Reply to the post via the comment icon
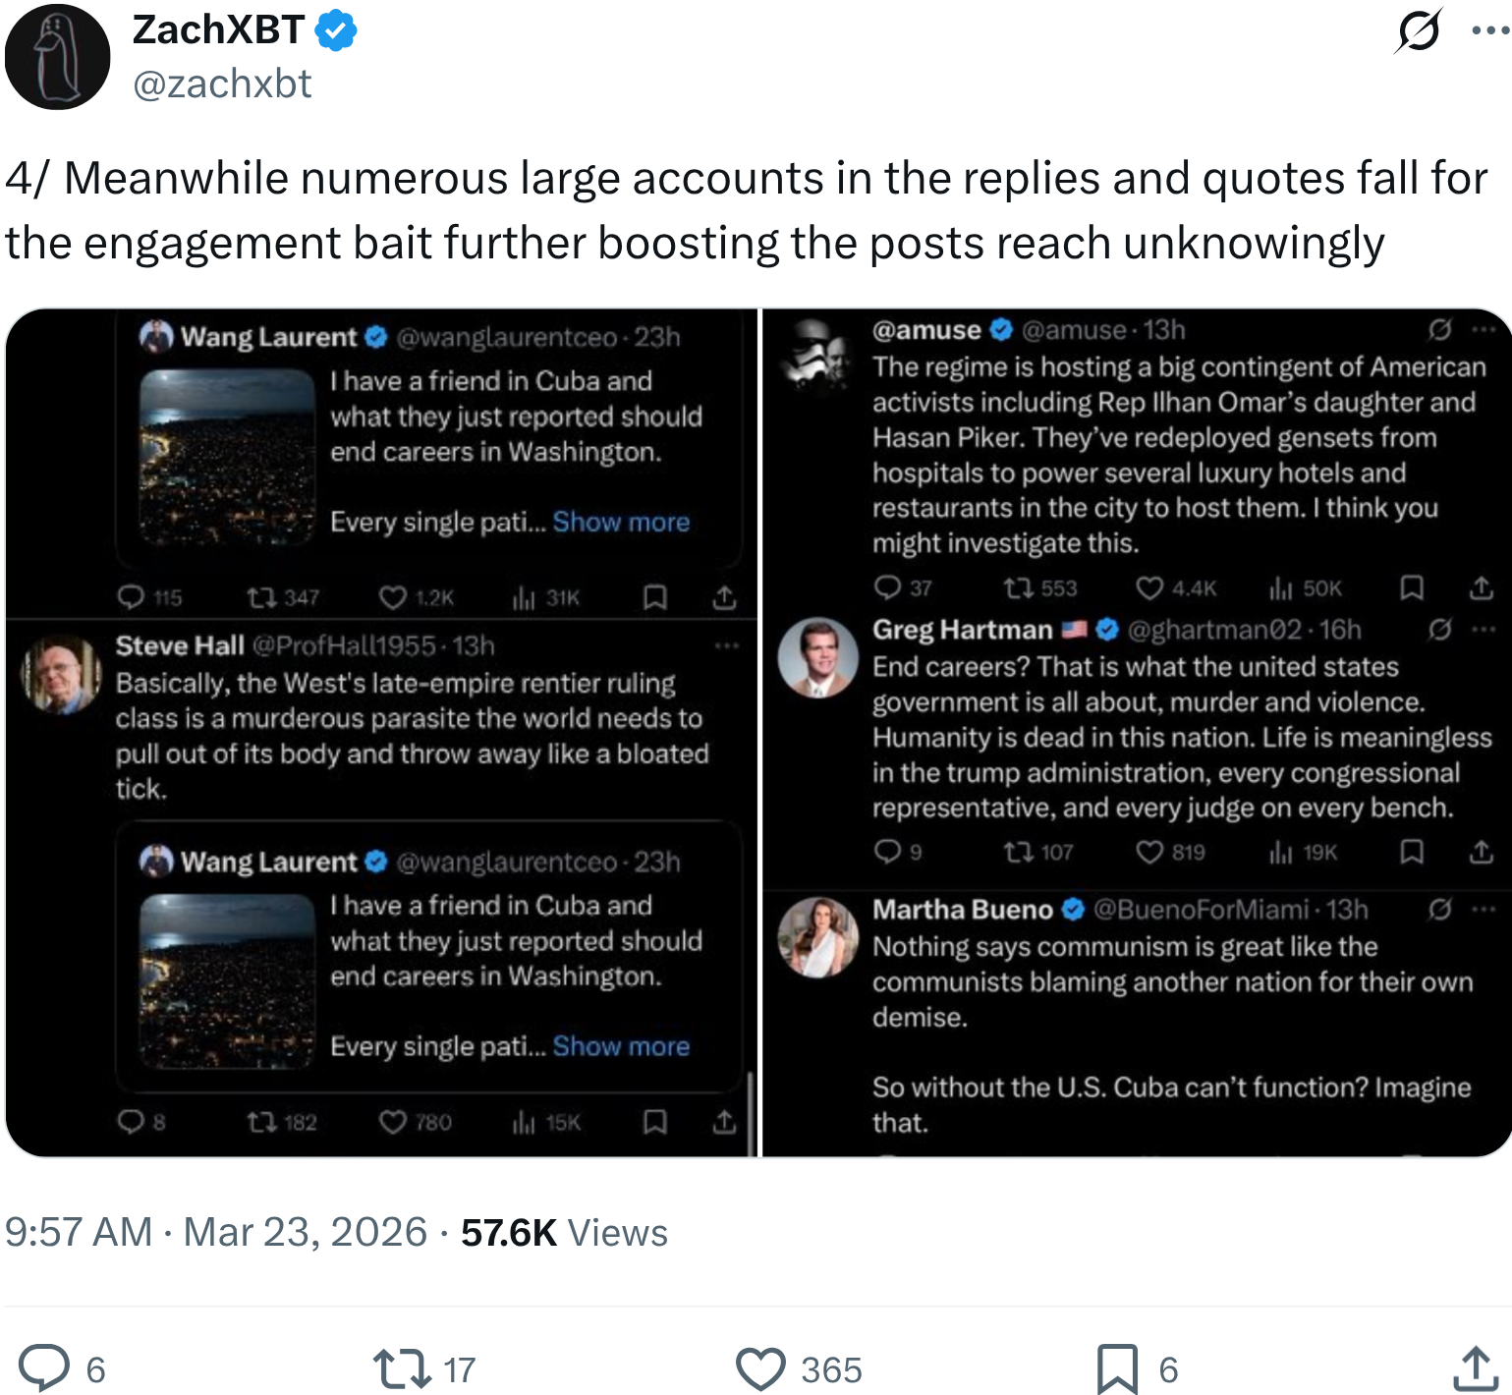The width and height of the screenshot is (1512, 1395). tap(45, 1367)
